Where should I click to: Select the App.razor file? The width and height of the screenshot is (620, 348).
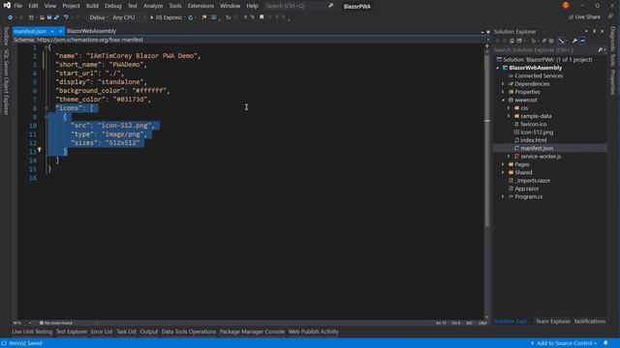tap(526, 188)
